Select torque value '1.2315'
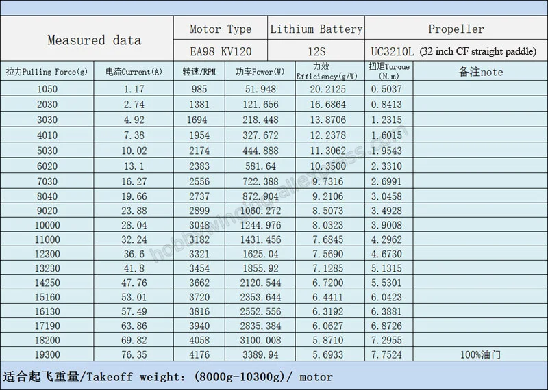 coord(386,120)
